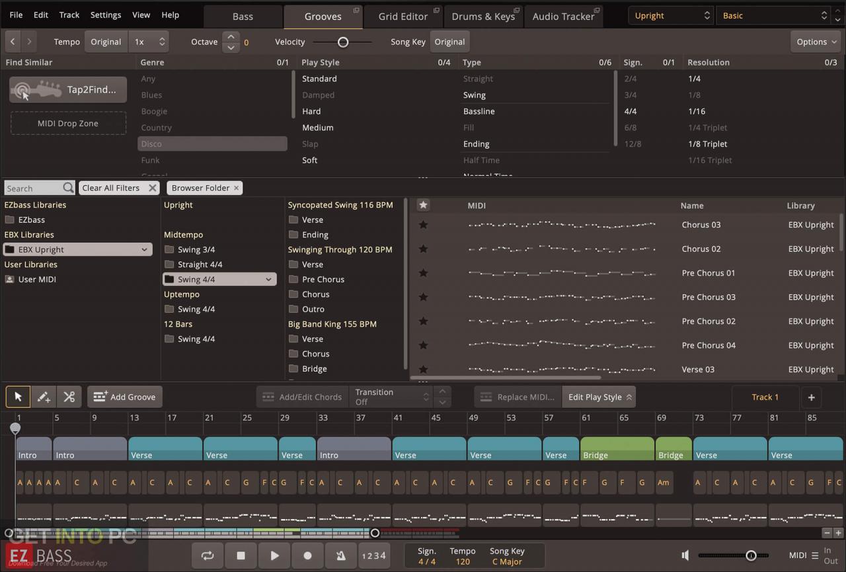Expand the Midtempo Swing 4/4 folder dropdown
The height and width of the screenshot is (572, 846).
pos(268,279)
